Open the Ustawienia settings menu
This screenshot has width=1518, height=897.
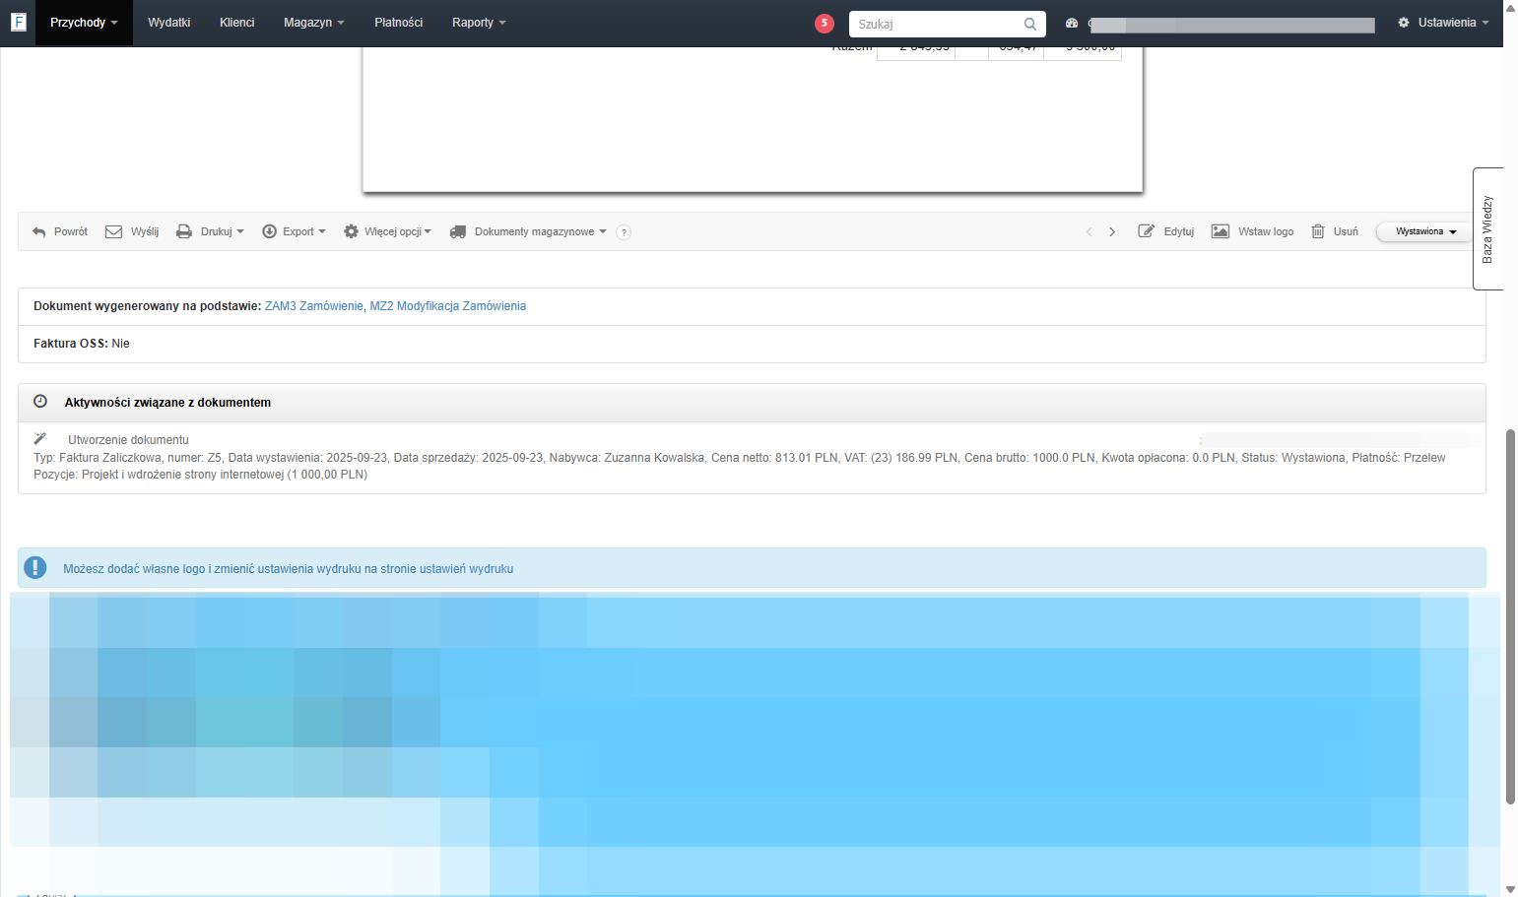coord(1443,23)
